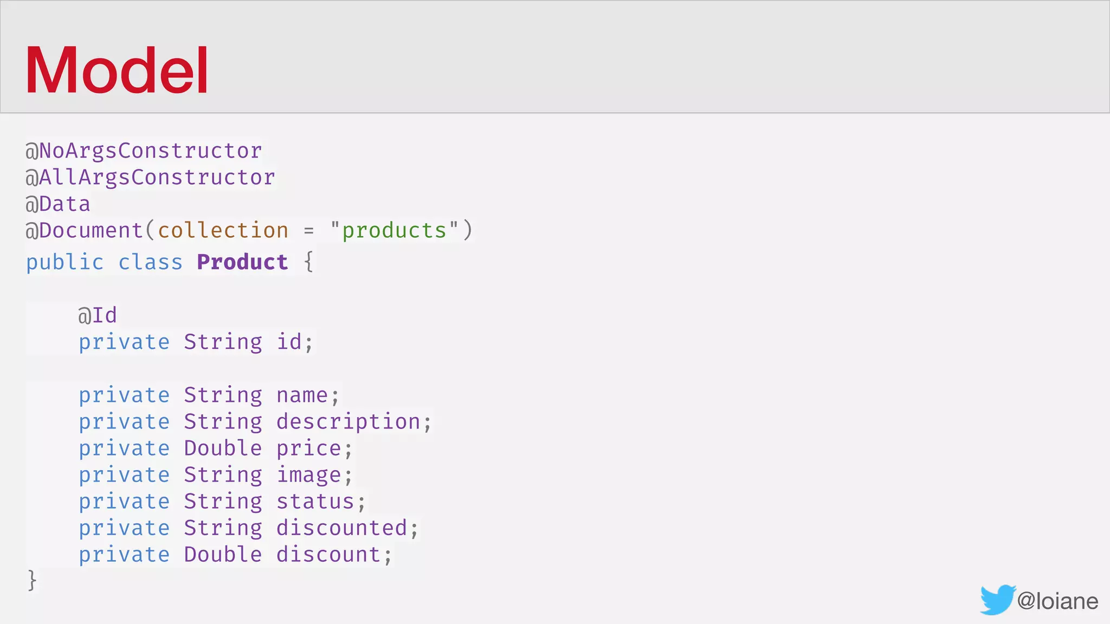This screenshot has height=624, width=1110.
Task: Click the word collection in the annotation
Action: (223, 230)
